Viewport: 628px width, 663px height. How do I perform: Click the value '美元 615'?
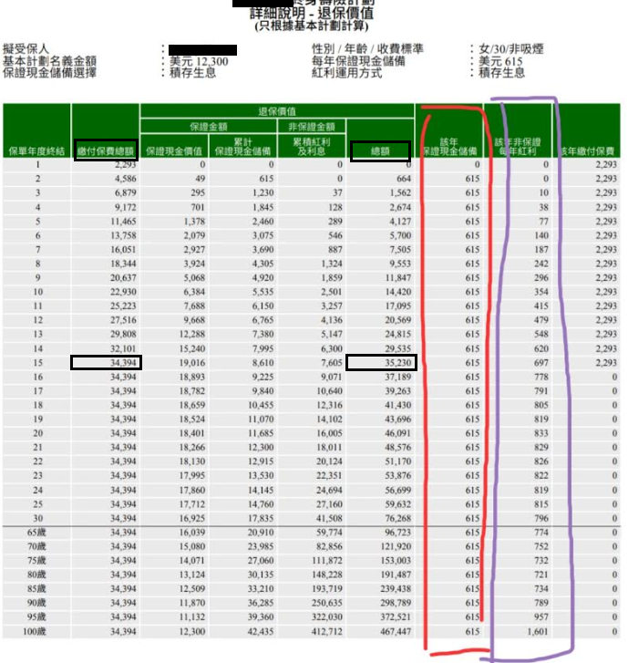(500, 62)
